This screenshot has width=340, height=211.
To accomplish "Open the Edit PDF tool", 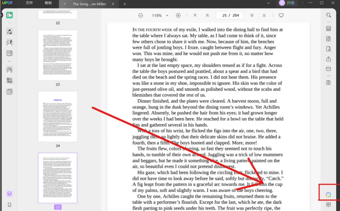I will [x=9, y=43].
